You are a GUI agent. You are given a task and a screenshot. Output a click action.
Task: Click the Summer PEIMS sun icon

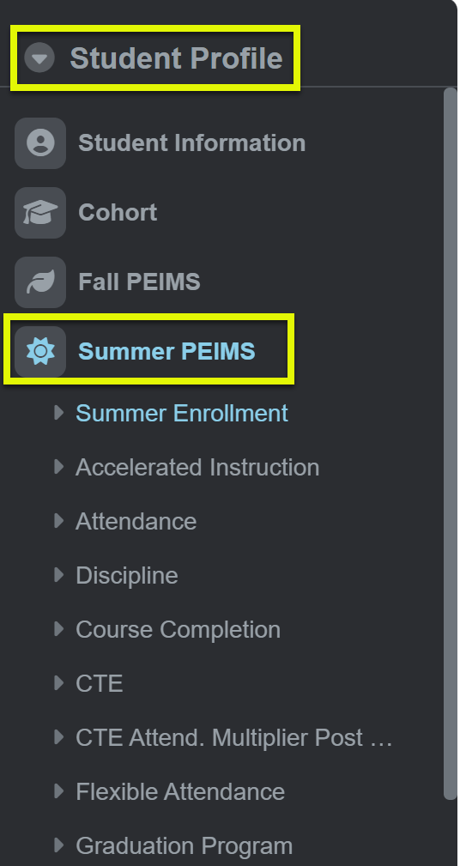coord(40,352)
